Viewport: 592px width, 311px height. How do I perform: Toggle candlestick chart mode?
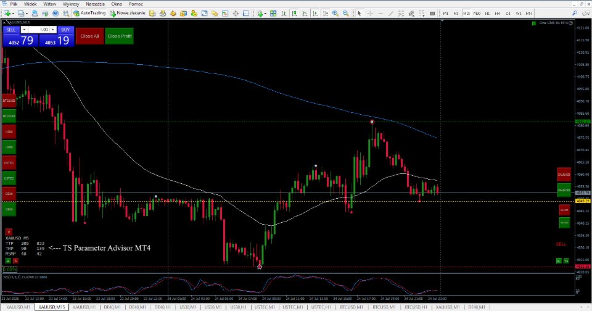click(294, 13)
